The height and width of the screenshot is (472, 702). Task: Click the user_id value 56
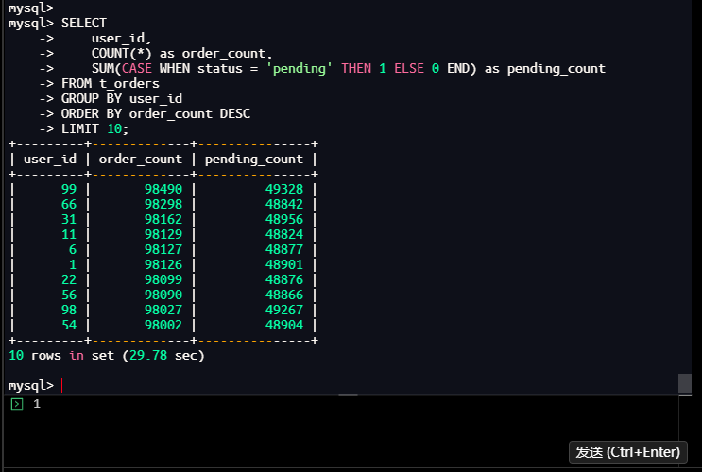[69, 295]
